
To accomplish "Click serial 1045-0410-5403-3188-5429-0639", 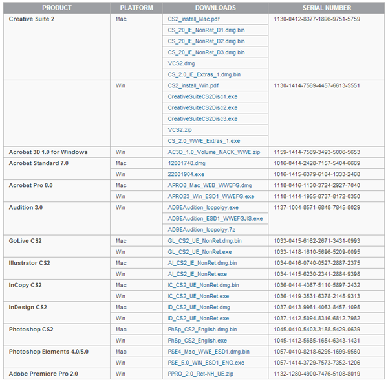I will (x=317, y=330).
